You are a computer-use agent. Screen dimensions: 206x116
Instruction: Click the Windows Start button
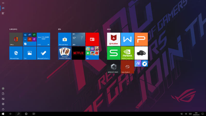[x=3, y=114]
